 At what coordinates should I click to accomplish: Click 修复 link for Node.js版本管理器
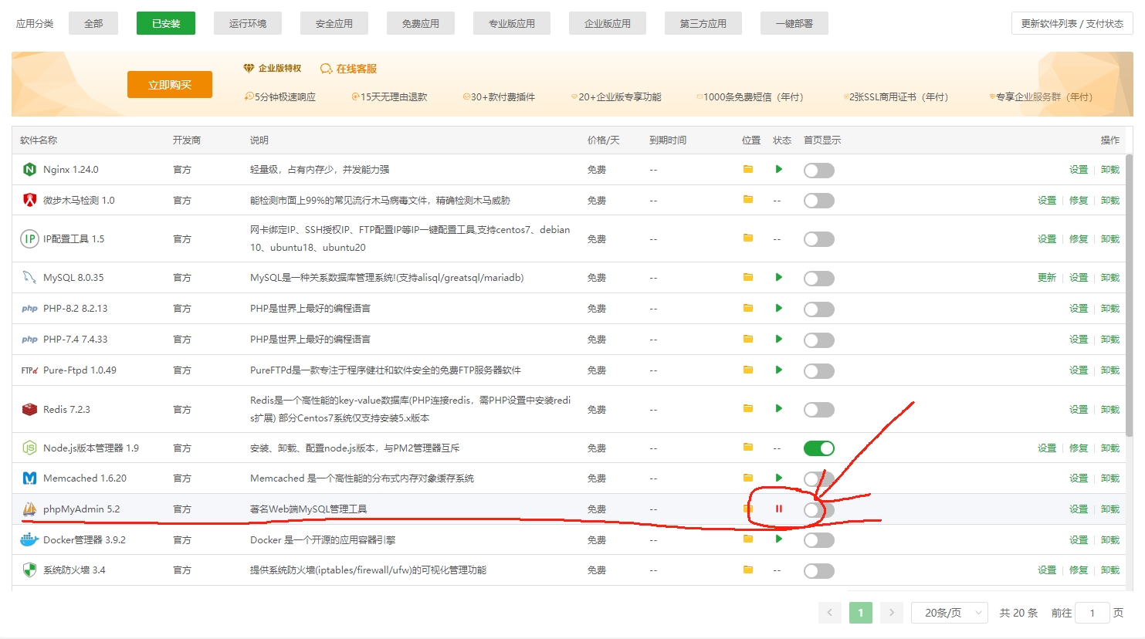click(x=1079, y=448)
